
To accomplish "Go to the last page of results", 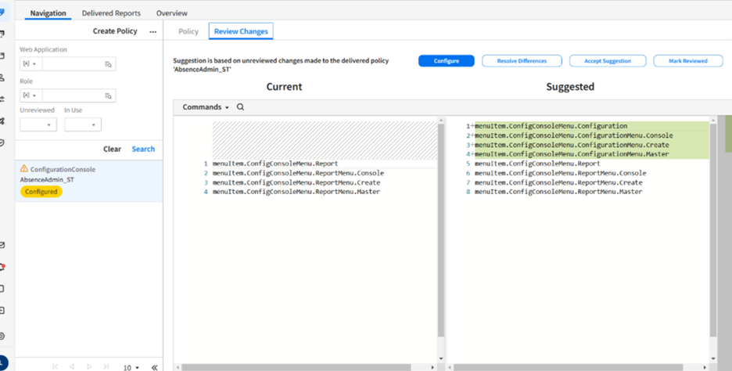I will (107, 366).
